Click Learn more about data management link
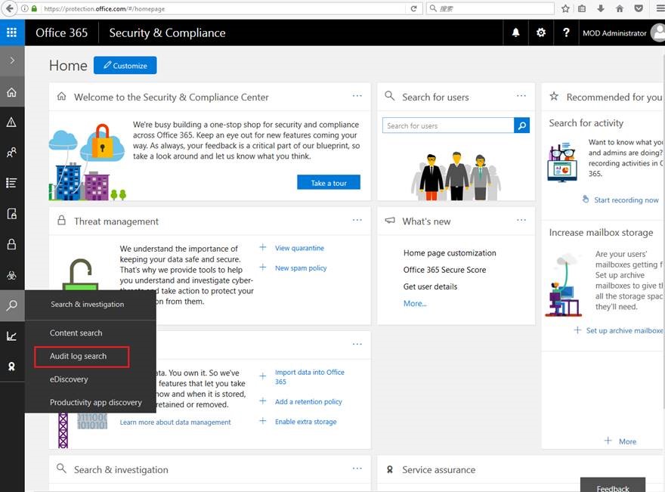The width and height of the screenshot is (665, 492). coord(175,422)
